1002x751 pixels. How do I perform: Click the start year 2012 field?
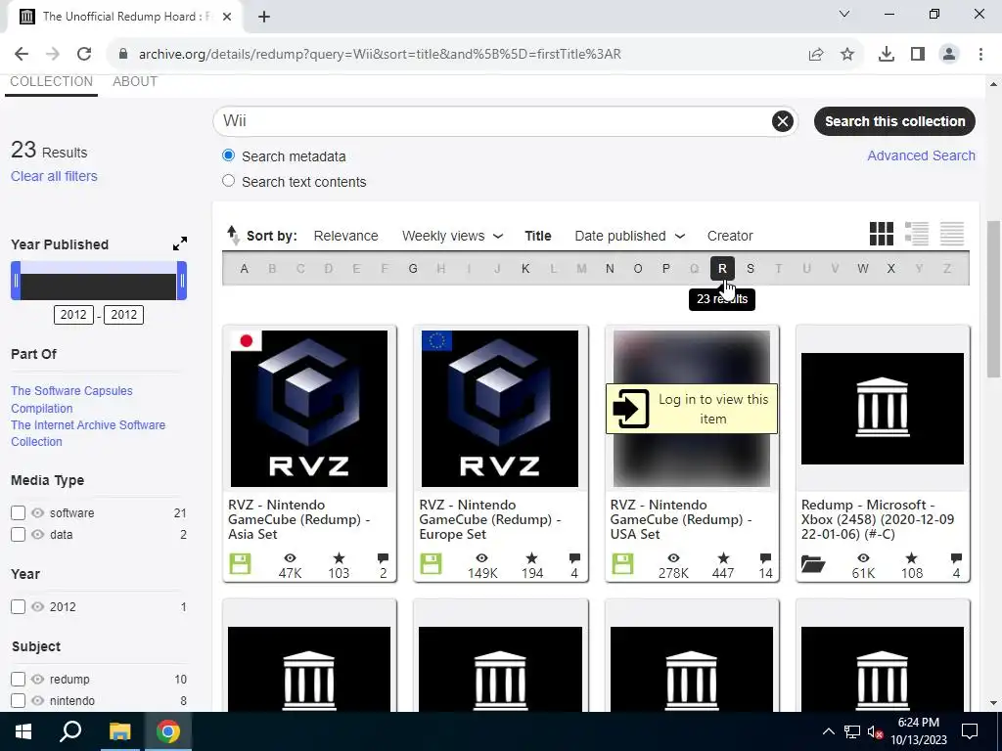pyautogui.click(x=73, y=314)
